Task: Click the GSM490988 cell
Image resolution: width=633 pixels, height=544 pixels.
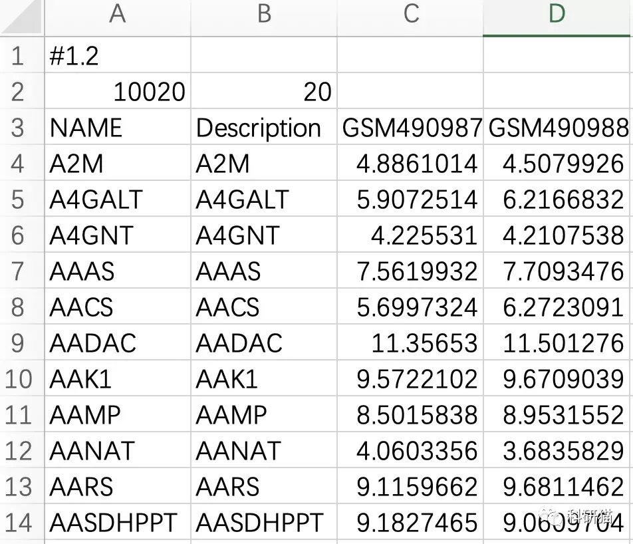Action: pos(559,128)
